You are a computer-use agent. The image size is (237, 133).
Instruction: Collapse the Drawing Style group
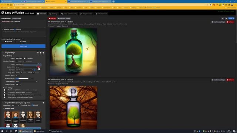[x=4, y=109]
